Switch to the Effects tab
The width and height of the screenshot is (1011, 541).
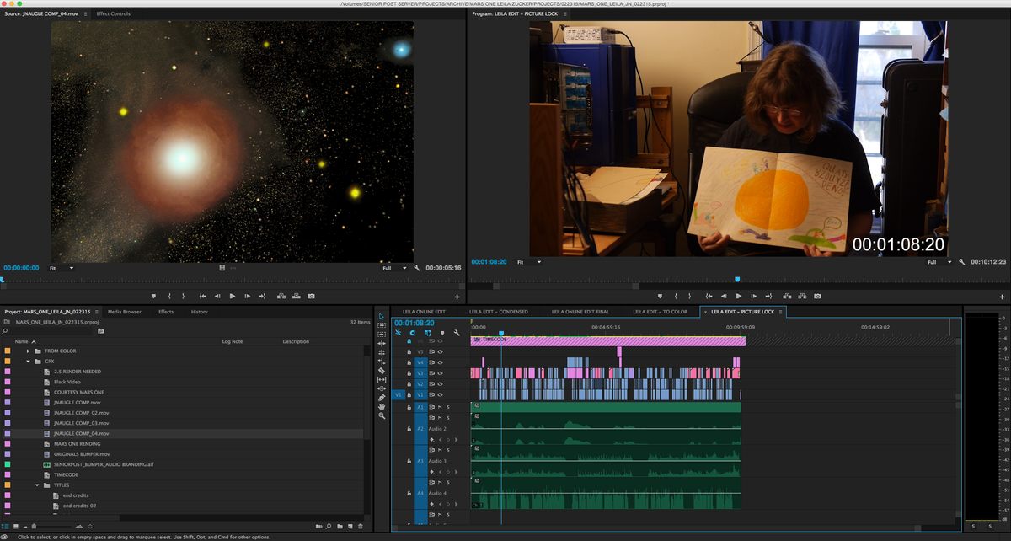[166, 312]
